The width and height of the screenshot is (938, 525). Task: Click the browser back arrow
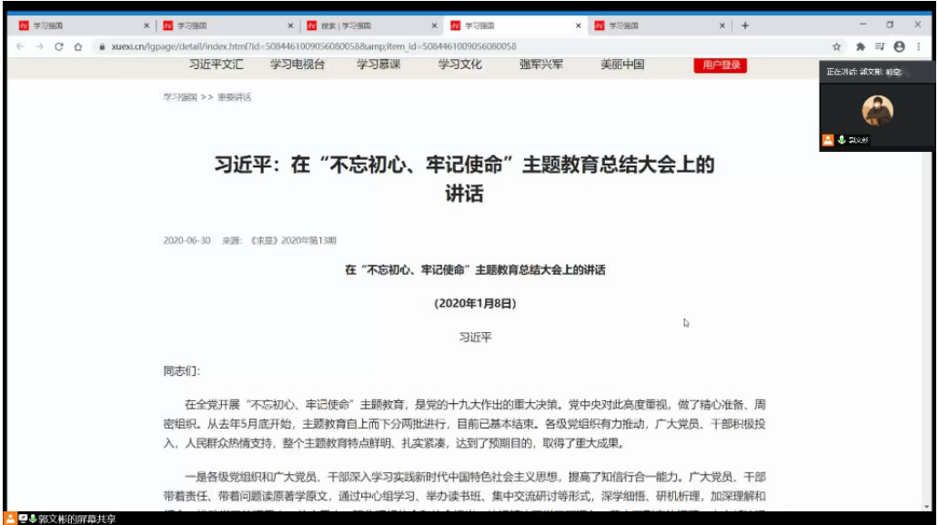[20, 46]
